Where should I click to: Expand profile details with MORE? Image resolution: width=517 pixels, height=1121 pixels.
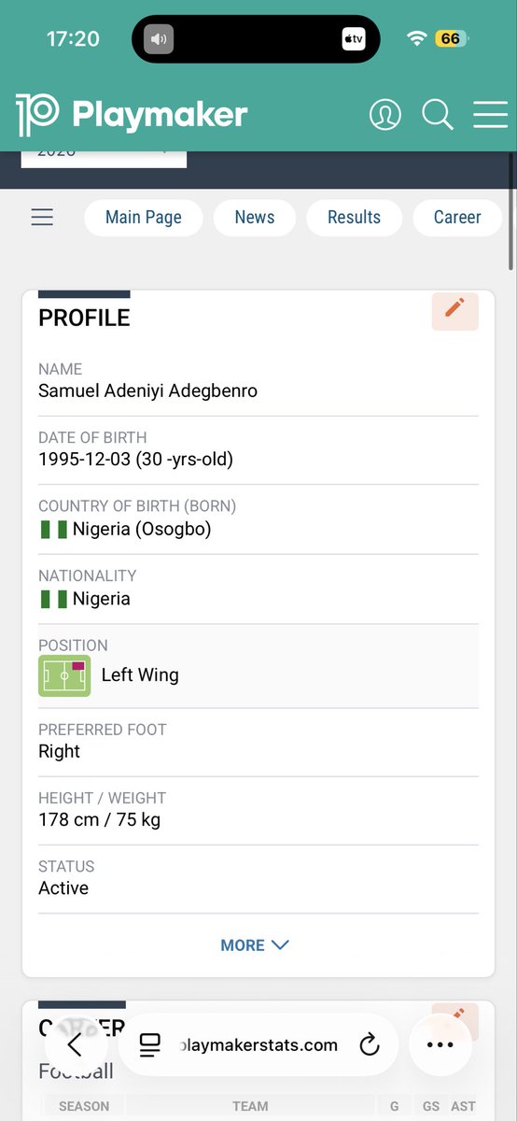(255, 945)
